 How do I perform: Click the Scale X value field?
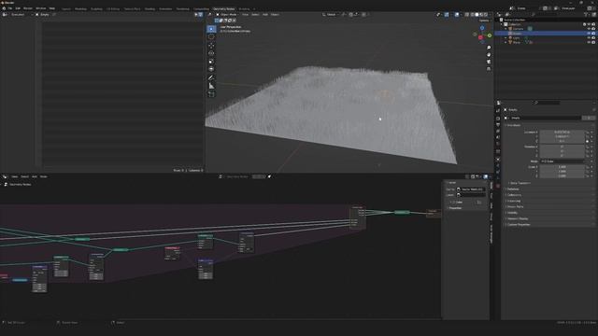[x=562, y=167]
